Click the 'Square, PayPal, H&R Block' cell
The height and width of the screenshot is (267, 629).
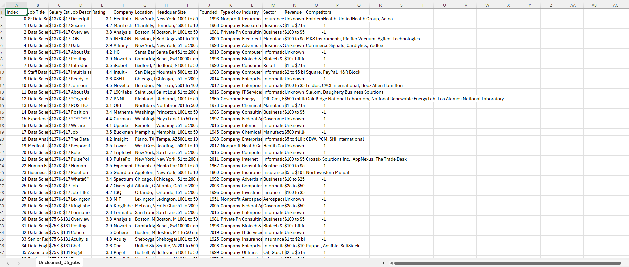point(333,72)
